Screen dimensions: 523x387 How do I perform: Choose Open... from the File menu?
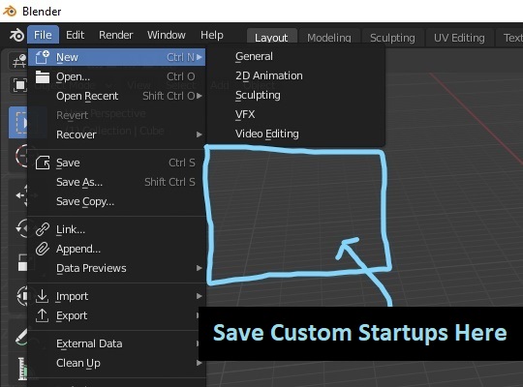117,76
